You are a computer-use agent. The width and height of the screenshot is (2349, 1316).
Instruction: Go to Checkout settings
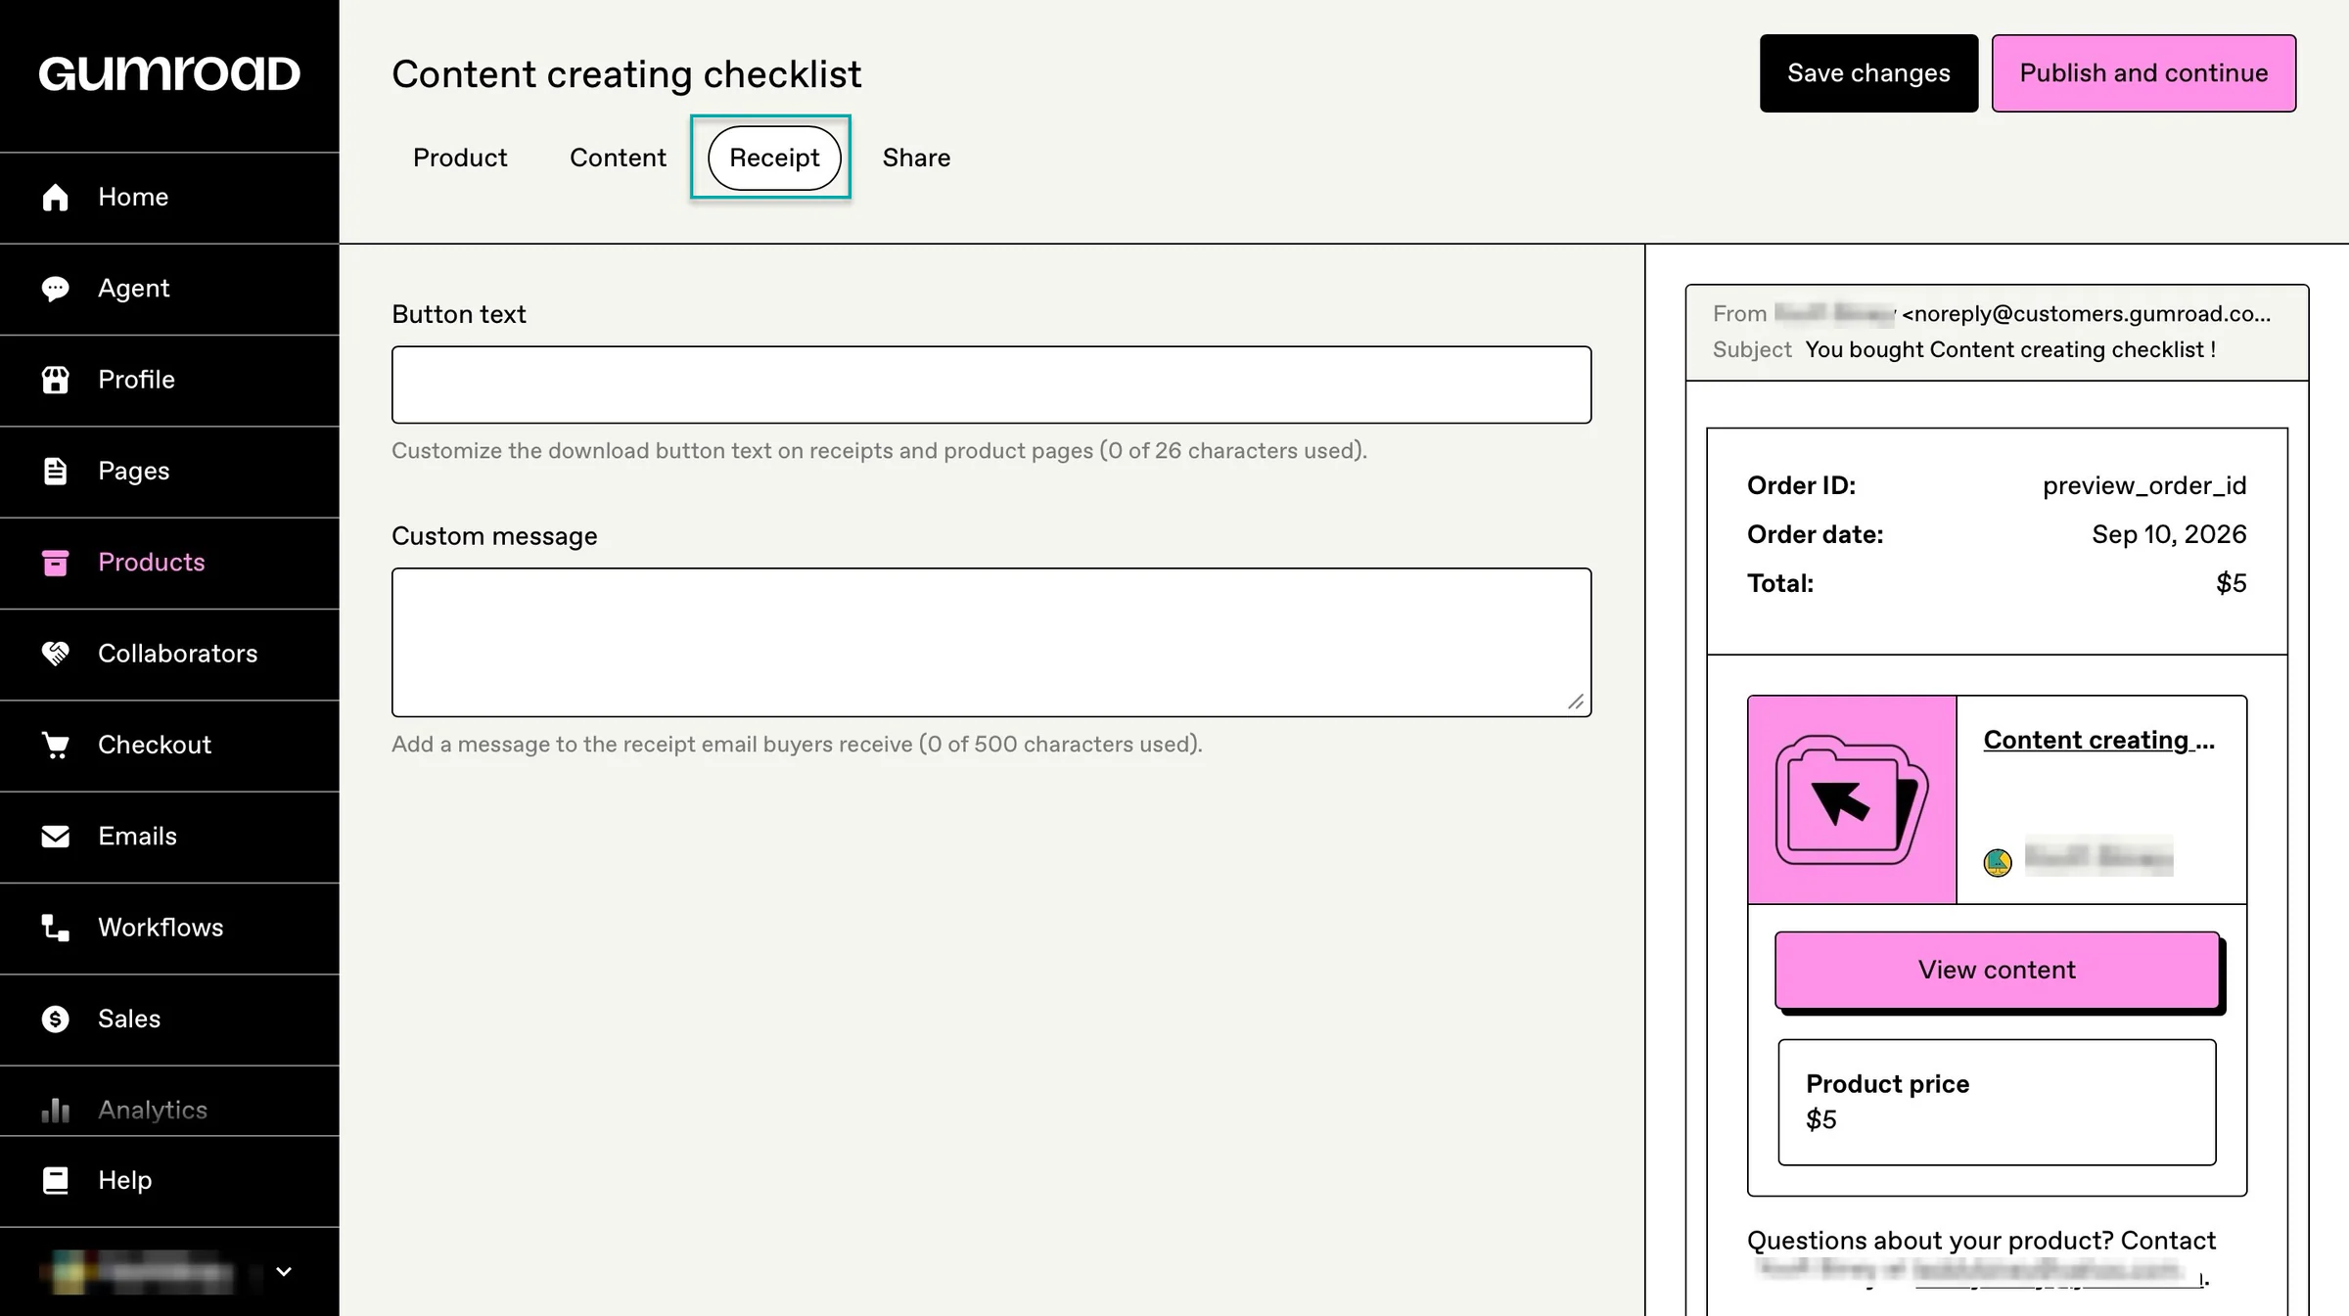click(169, 745)
